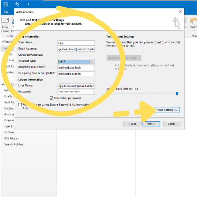The image size is (197, 197).
Task: Click the Next button
Action: (x=151, y=124)
